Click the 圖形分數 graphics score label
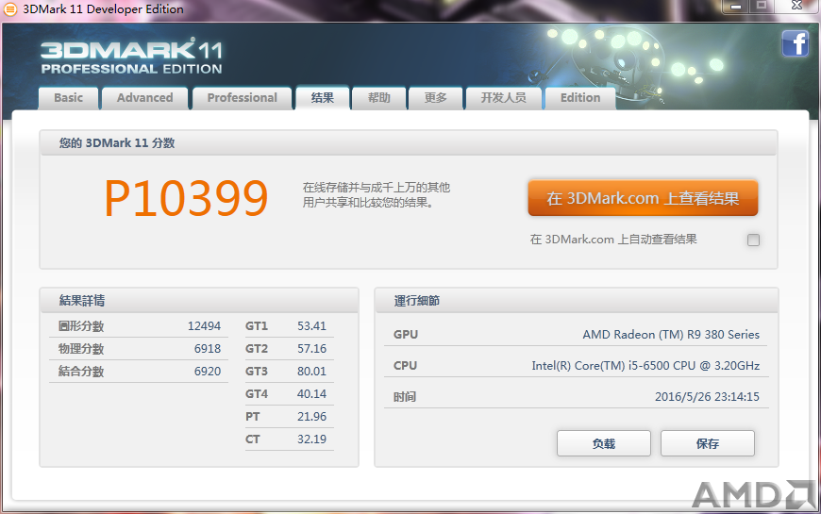The width and height of the screenshot is (821, 514). pyautogui.click(x=81, y=326)
